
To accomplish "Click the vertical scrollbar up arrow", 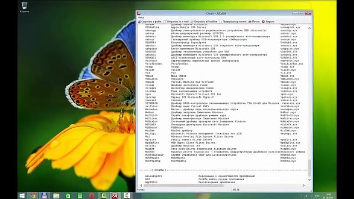I will click(309, 28).
